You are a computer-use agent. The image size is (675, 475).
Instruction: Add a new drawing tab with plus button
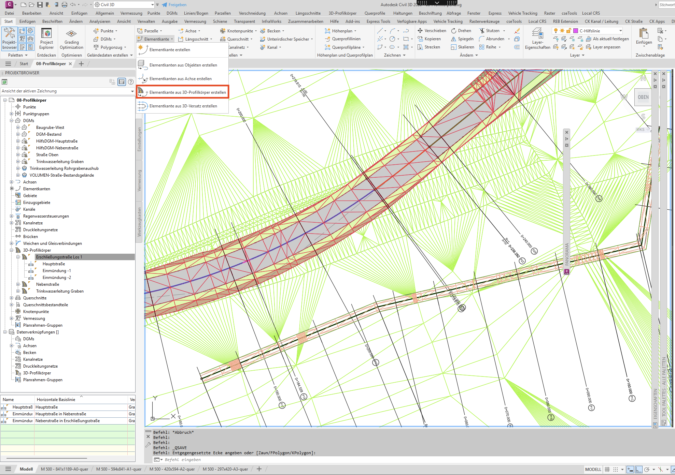pyautogui.click(x=81, y=64)
